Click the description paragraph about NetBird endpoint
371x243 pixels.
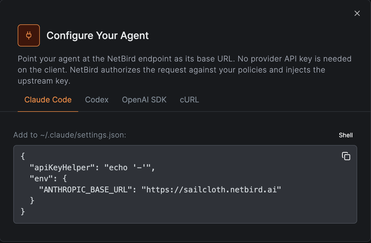pos(185,70)
